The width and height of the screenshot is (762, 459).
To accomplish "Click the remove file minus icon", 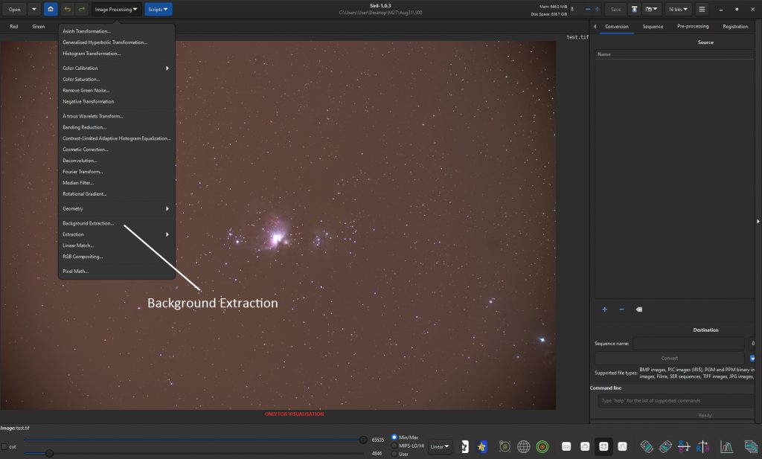I will click(x=621, y=309).
